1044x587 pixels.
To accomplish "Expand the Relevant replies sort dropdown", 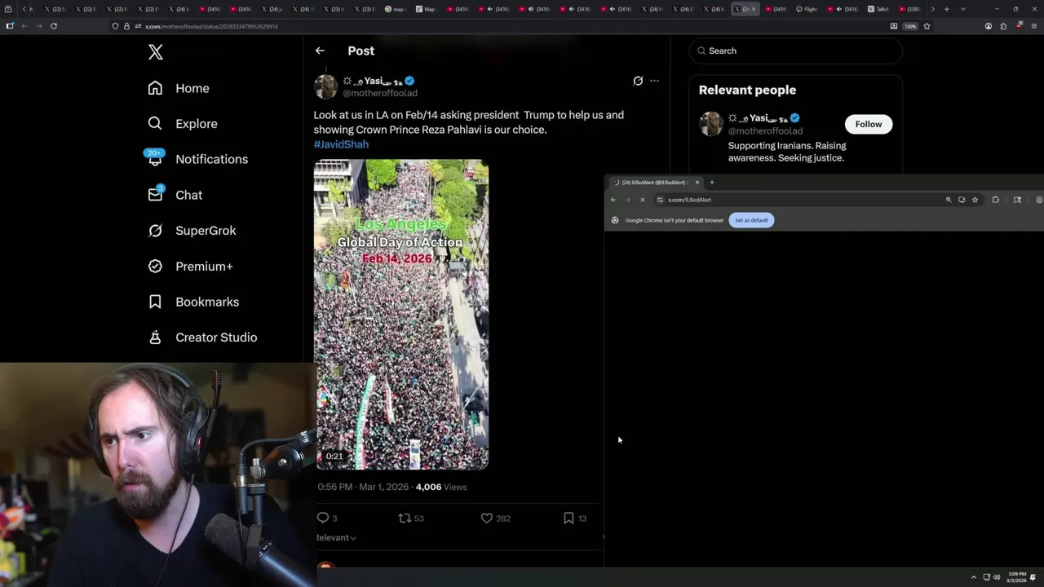I will coord(336,537).
